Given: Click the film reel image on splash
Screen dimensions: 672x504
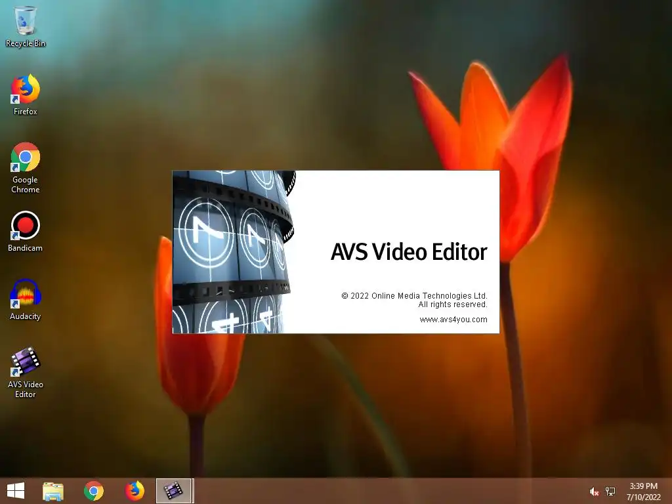Looking at the screenshot, I should click(234, 252).
